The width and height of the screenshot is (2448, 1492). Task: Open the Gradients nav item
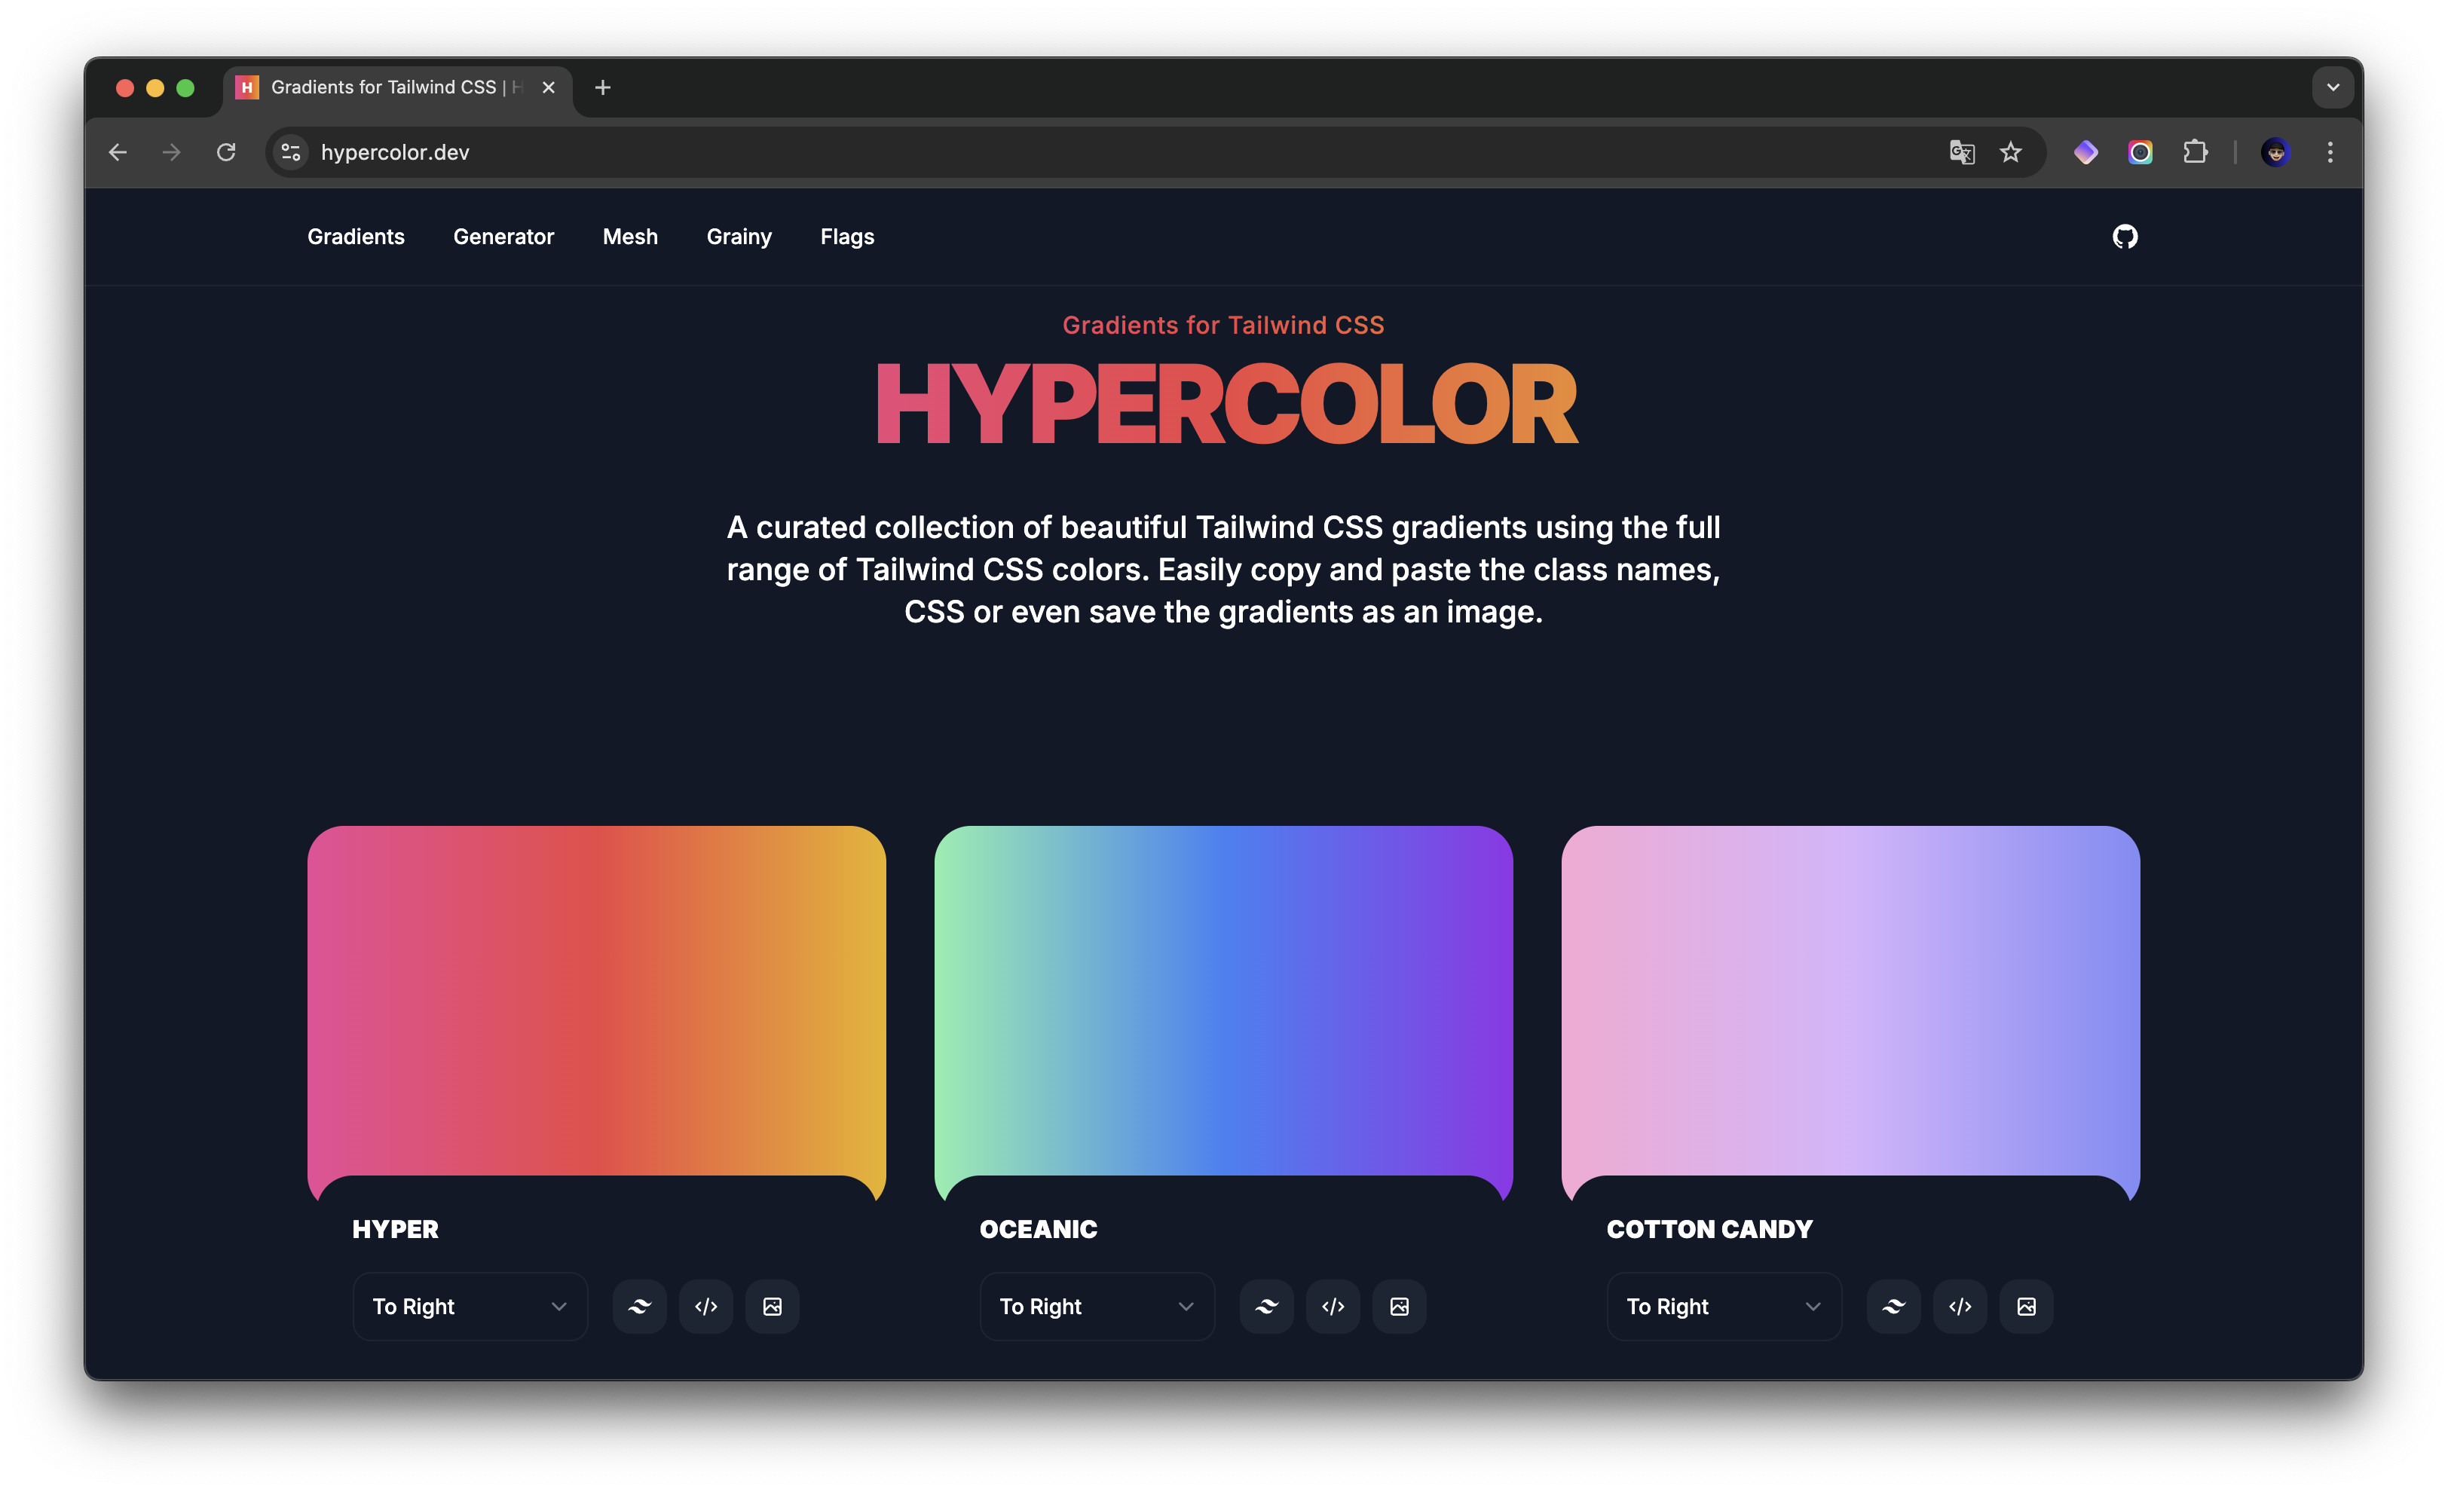pyautogui.click(x=356, y=237)
